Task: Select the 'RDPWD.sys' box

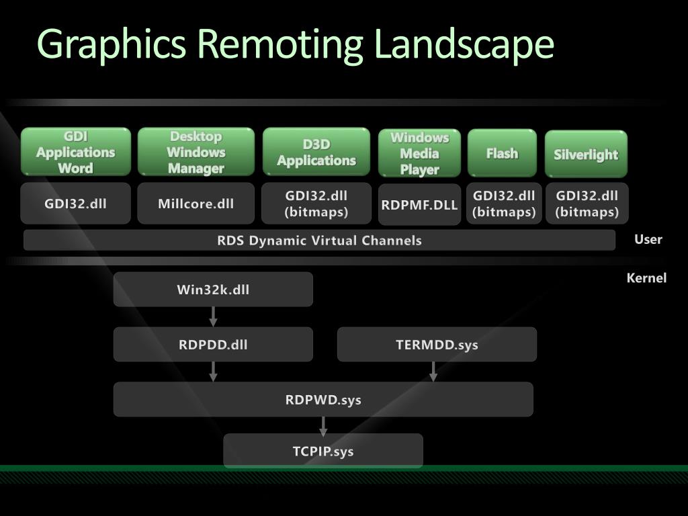Action: pyautogui.click(x=323, y=400)
